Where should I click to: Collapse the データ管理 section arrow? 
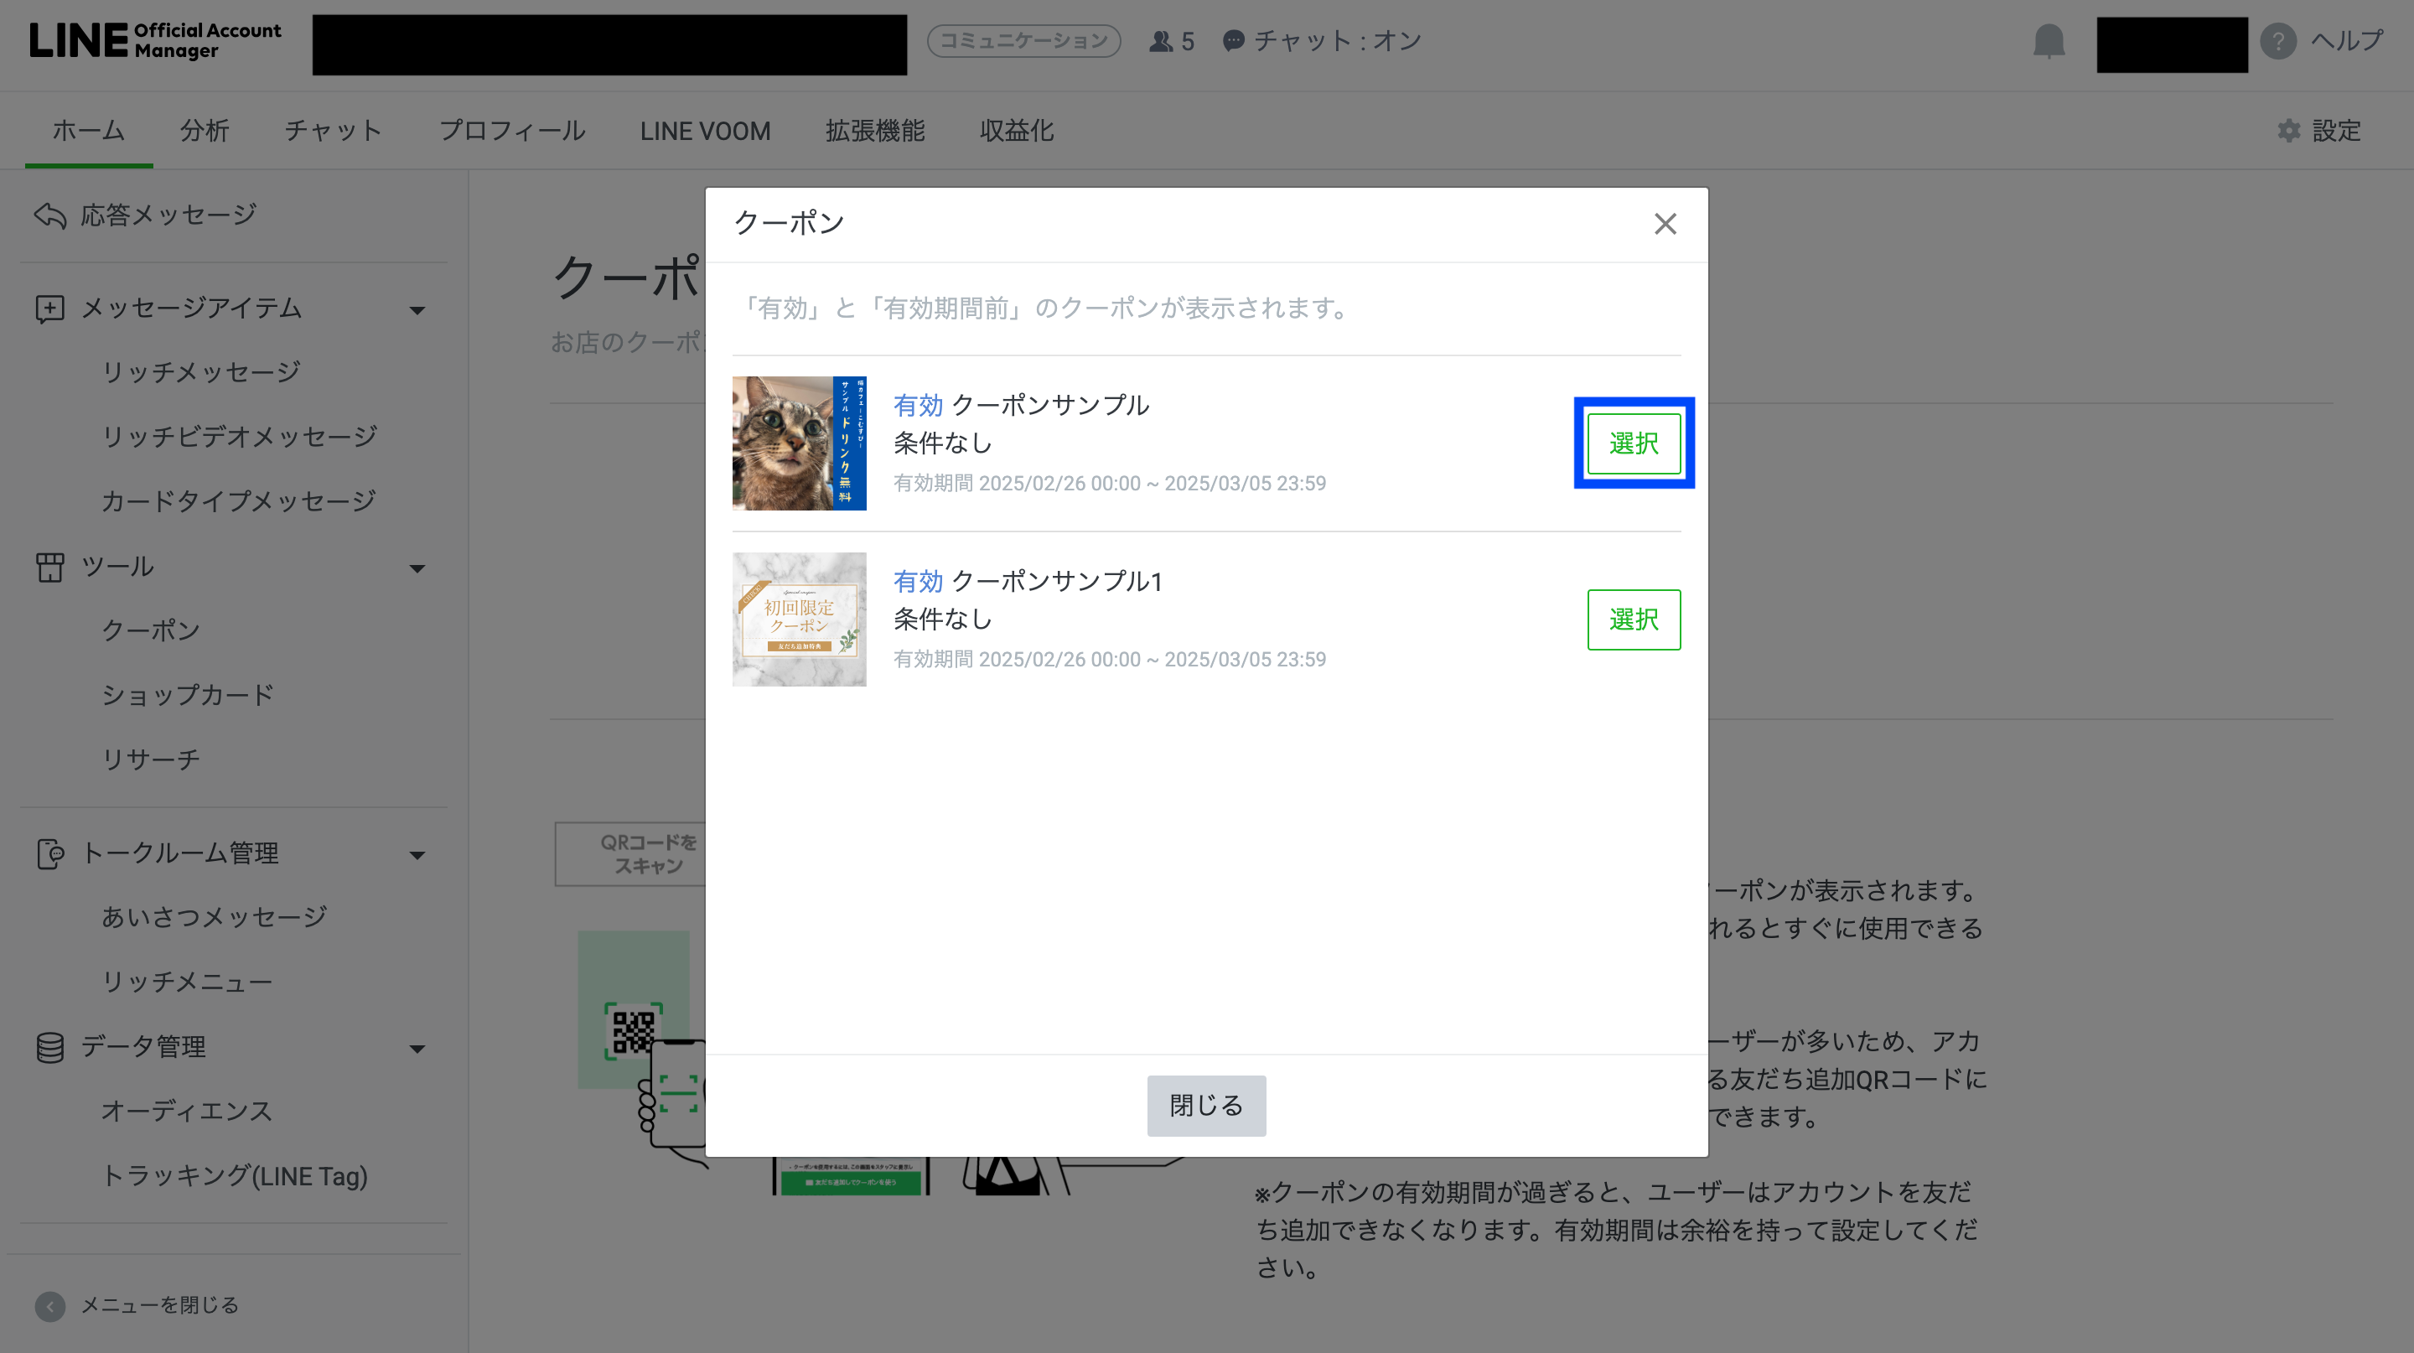click(417, 1049)
